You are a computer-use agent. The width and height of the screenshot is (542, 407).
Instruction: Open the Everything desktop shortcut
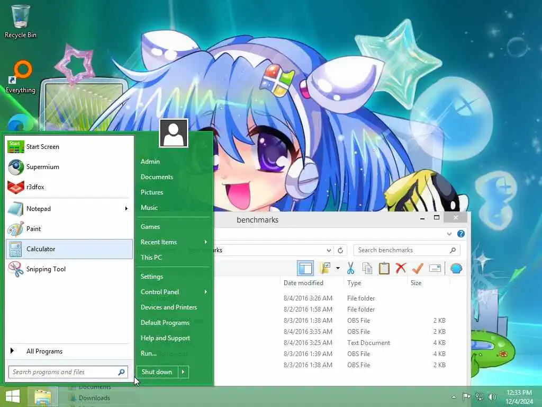click(21, 77)
